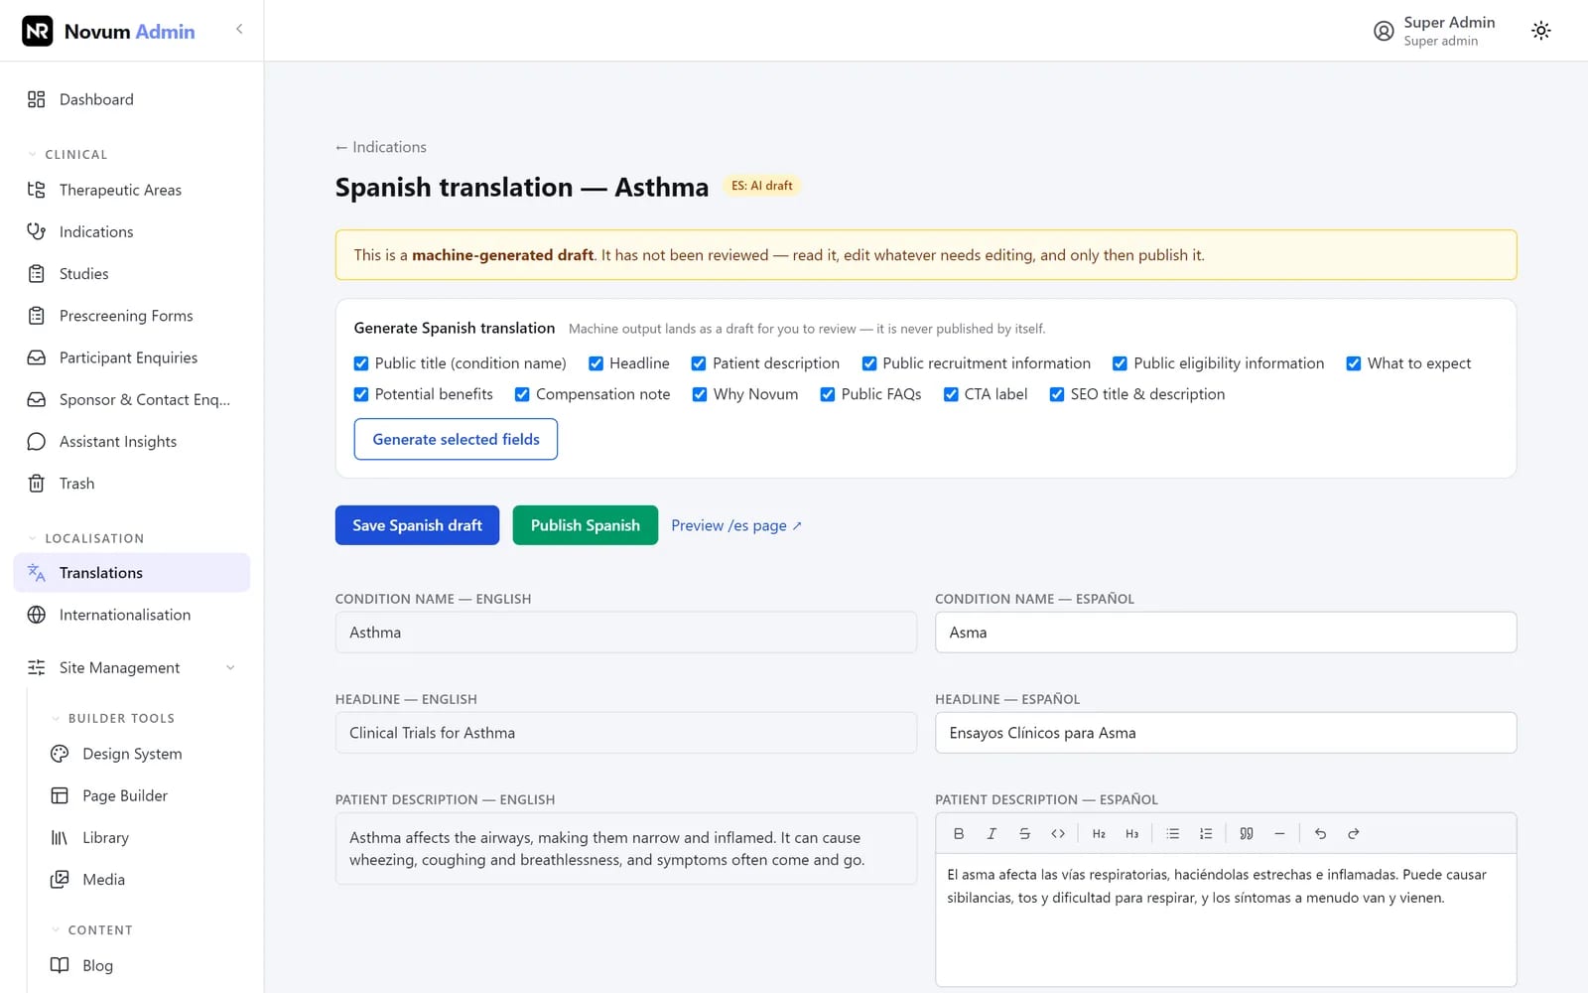Collapse the BUILDER TOOLS section
This screenshot has width=1588, height=993.
tap(112, 718)
